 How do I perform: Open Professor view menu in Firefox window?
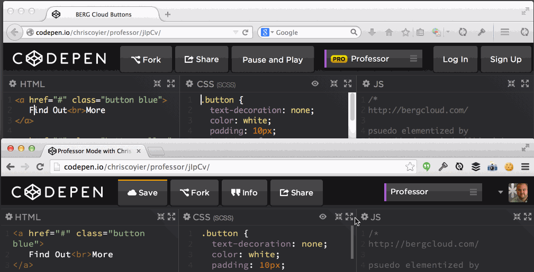373,59
